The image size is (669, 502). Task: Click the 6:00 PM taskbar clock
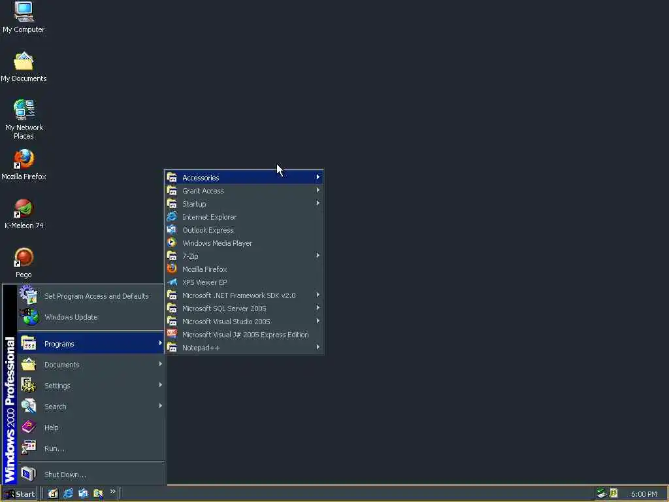pyautogui.click(x=644, y=494)
